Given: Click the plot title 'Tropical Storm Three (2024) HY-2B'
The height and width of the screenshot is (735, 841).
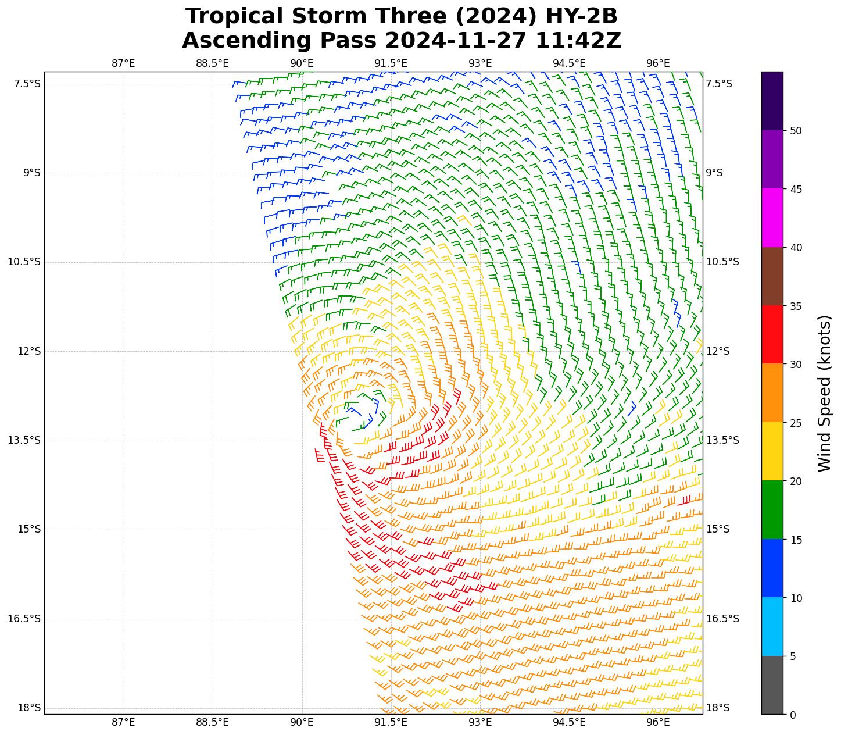Looking at the screenshot, I should 401,16.
